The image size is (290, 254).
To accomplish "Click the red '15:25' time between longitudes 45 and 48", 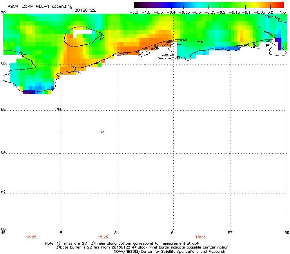I will (x=31, y=237).
